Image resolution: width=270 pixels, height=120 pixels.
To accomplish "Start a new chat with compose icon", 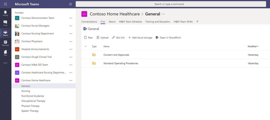I will pos(71,4).
